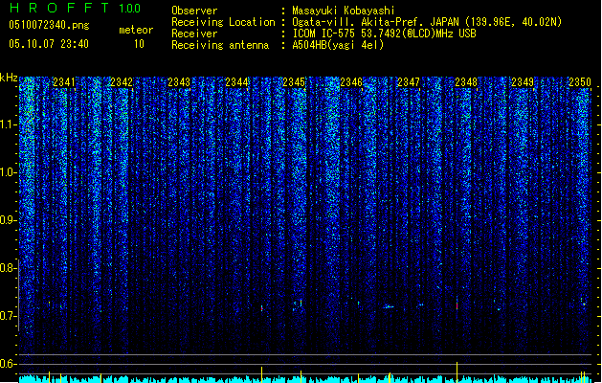Select the A504HB(yagi 4el) antenna text
This screenshot has width=602, height=383.
pos(338,45)
